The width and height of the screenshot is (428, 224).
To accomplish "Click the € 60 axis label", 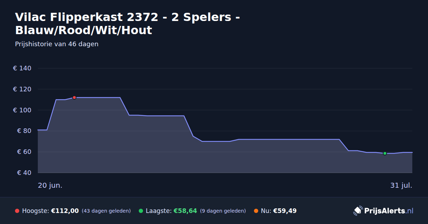I will click(x=24, y=152).
